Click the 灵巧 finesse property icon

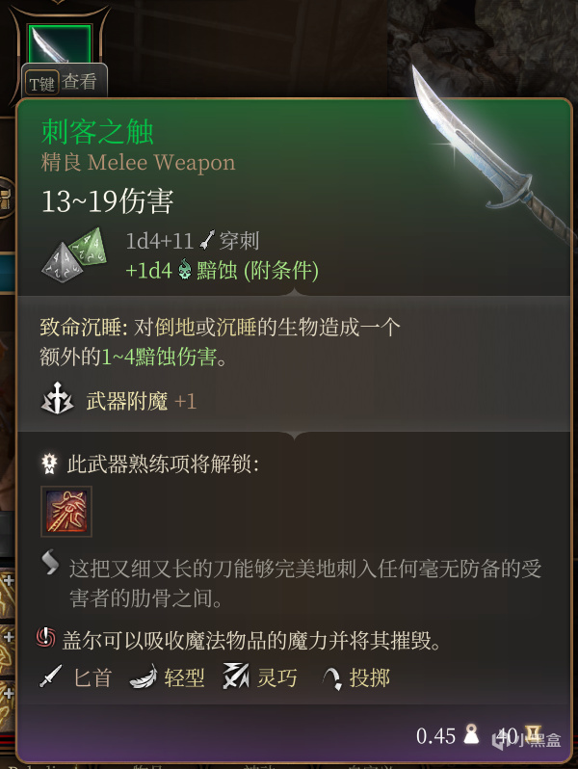pos(236,676)
